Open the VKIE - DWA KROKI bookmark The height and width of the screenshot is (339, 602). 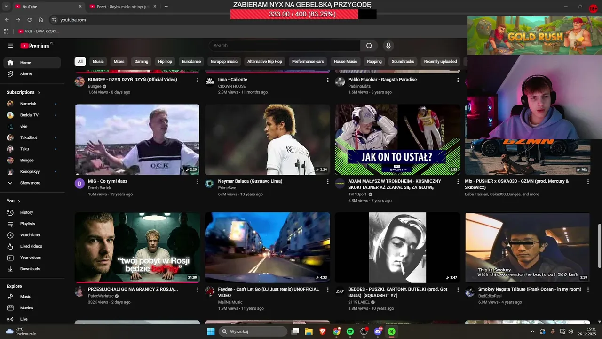[39, 32]
